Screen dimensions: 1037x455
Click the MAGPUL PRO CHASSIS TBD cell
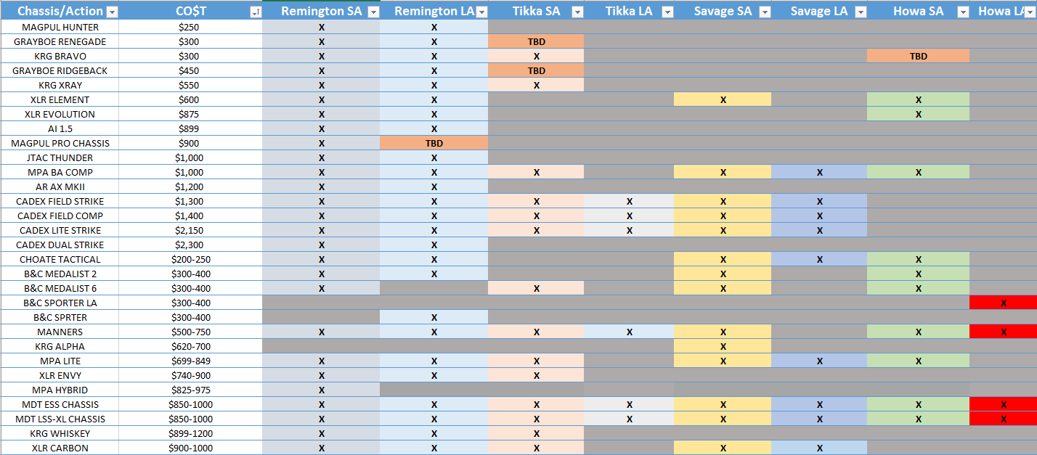point(434,143)
